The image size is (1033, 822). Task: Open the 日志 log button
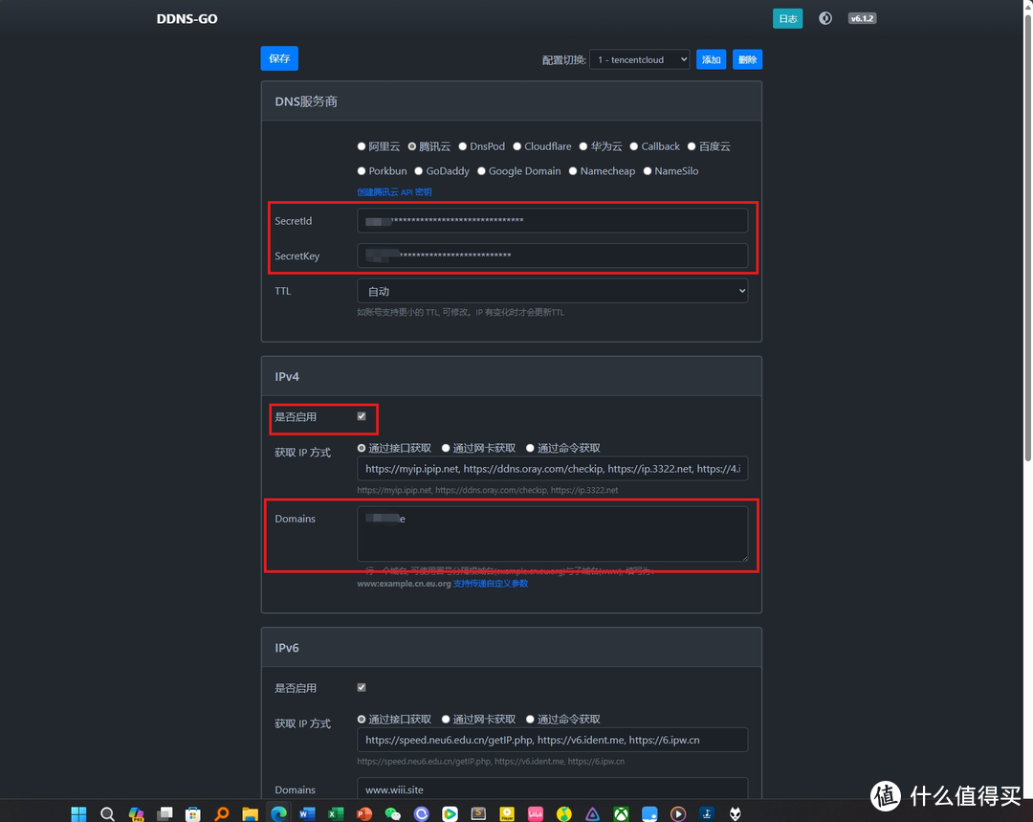tap(787, 18)
